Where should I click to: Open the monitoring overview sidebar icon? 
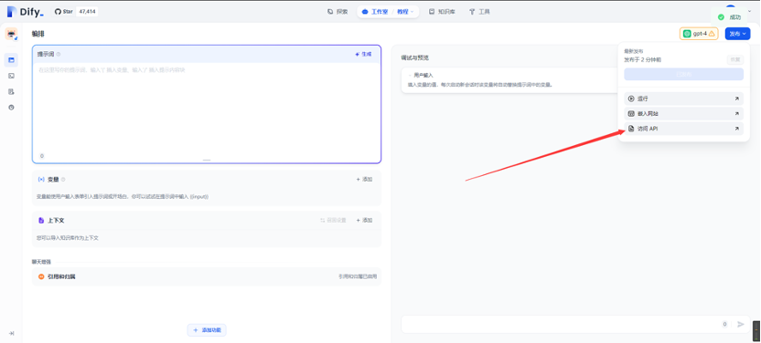11,108
